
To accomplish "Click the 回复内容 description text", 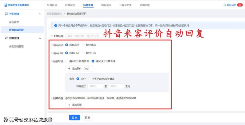I will point(100,98).
